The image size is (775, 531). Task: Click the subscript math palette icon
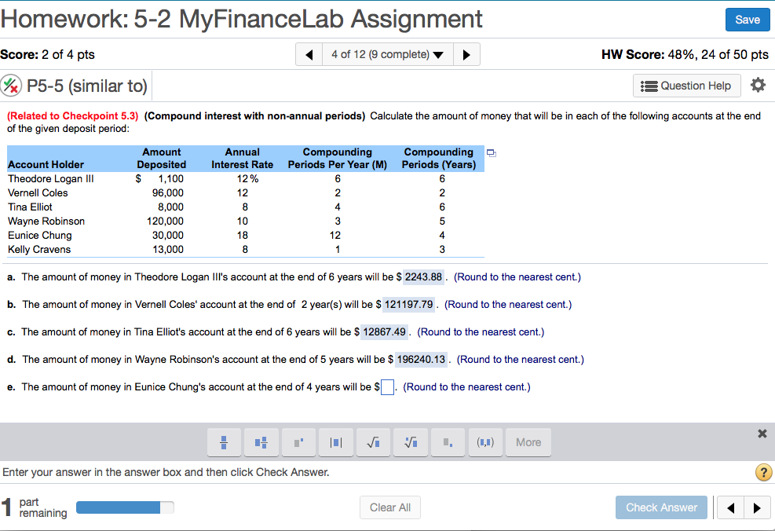[x=448, y=442]
